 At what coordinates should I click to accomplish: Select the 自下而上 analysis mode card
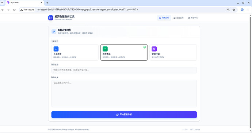(x=124, y=52)
